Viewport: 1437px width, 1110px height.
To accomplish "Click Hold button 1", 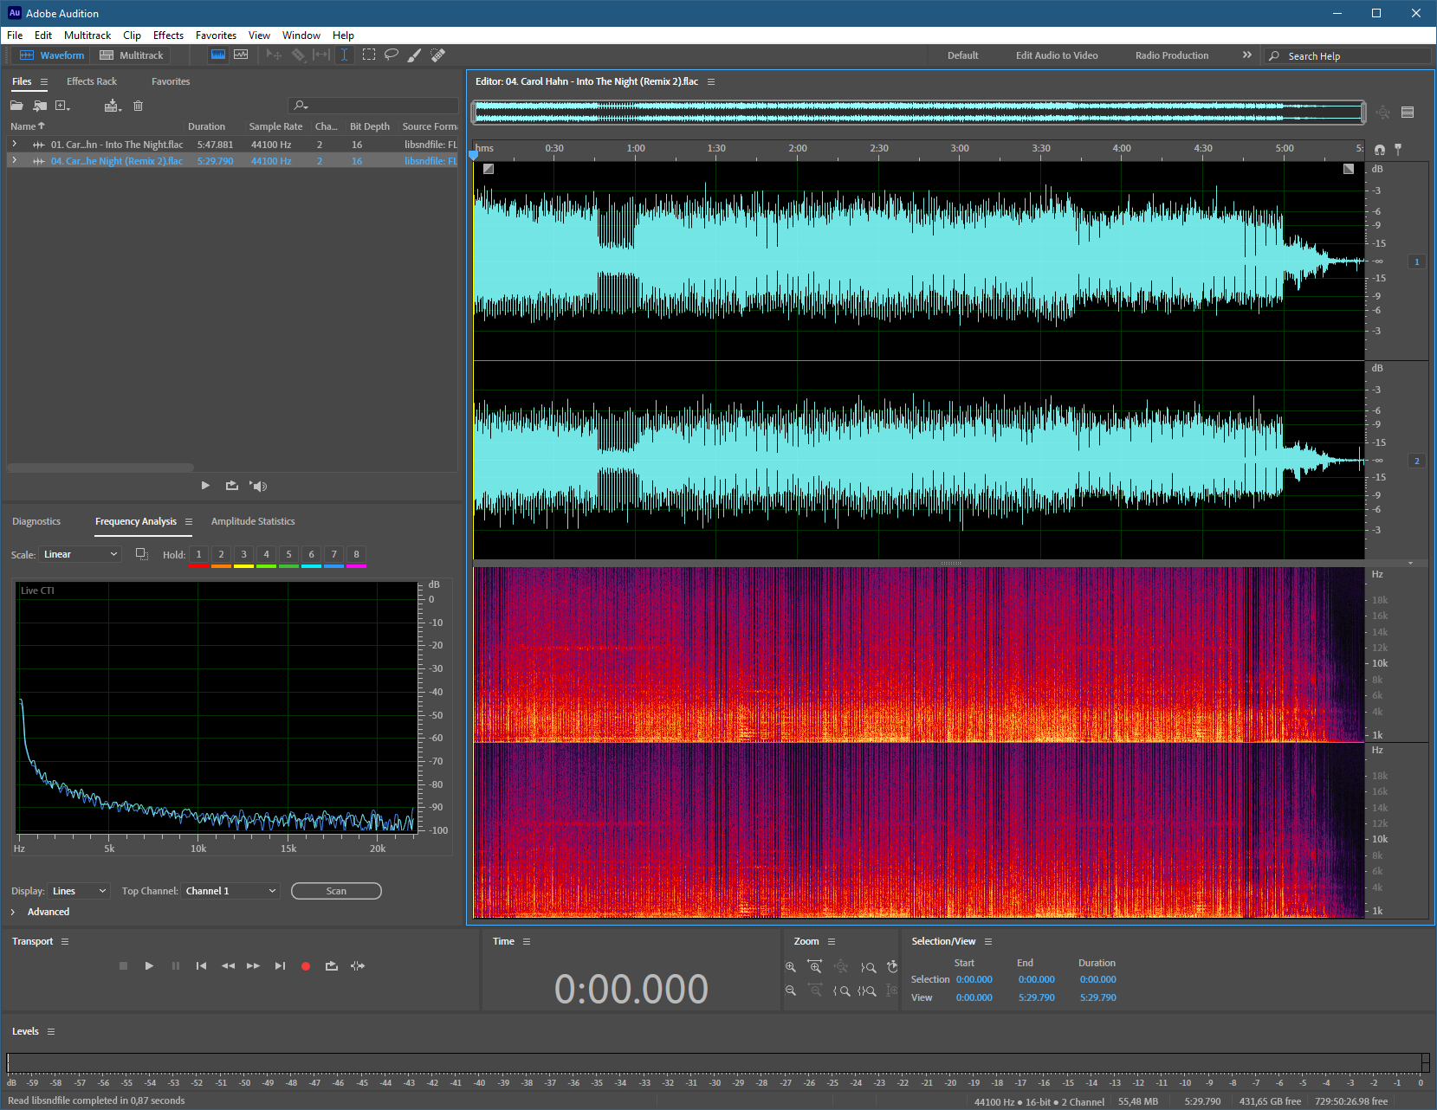I will [198, 555].
